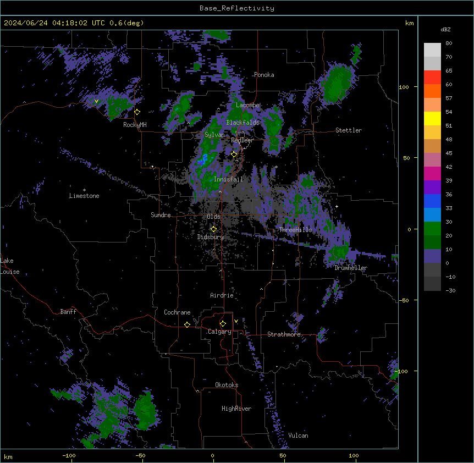Click the large green echo southwest of Okotoks
This screenshot has width=474, height=463.
coord(146,411)
